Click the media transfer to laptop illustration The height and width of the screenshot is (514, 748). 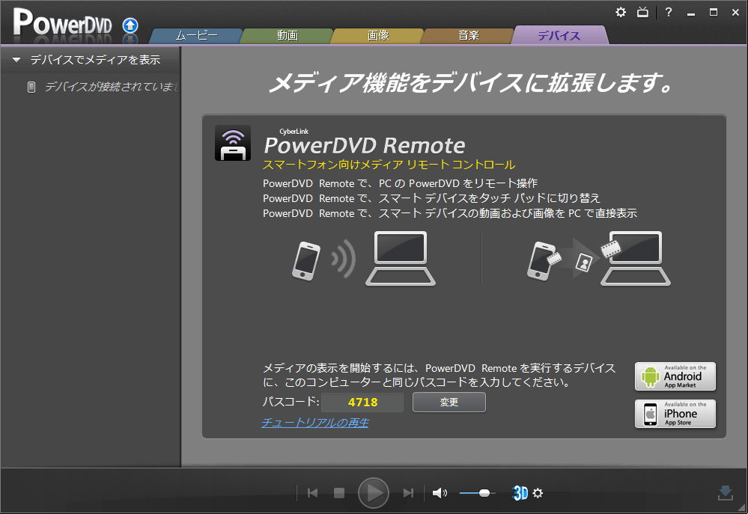(x=599, y=258)
